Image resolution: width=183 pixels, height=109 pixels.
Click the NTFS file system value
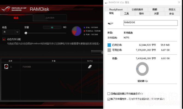(x=126, y=38)
